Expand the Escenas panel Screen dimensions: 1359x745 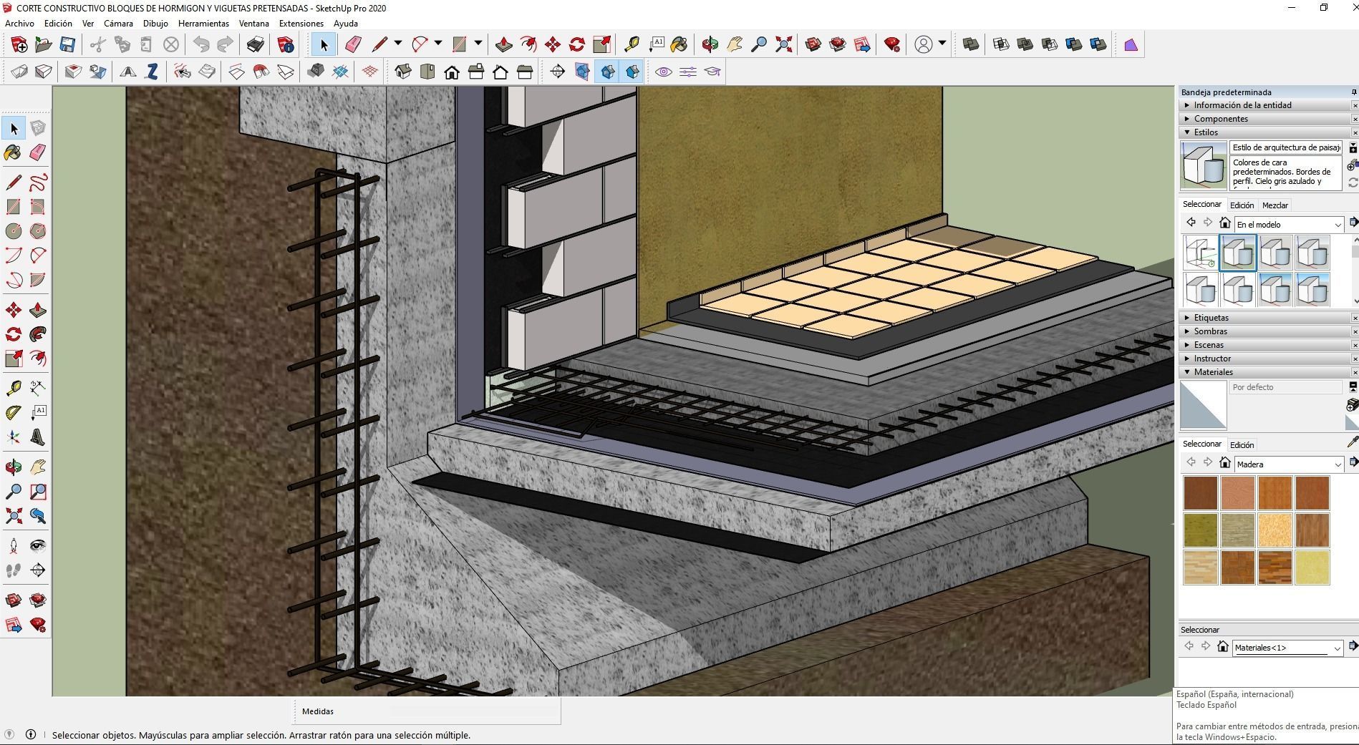click(x=1264, y=345)
